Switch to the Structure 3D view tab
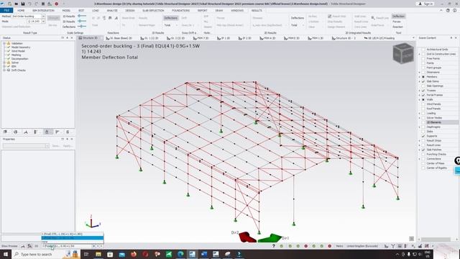The image size is (460, 259). coord(89,38)
